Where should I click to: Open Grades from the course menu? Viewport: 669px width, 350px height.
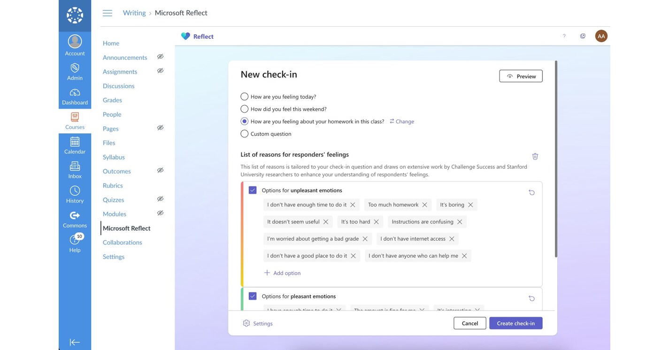pos(112,99)
